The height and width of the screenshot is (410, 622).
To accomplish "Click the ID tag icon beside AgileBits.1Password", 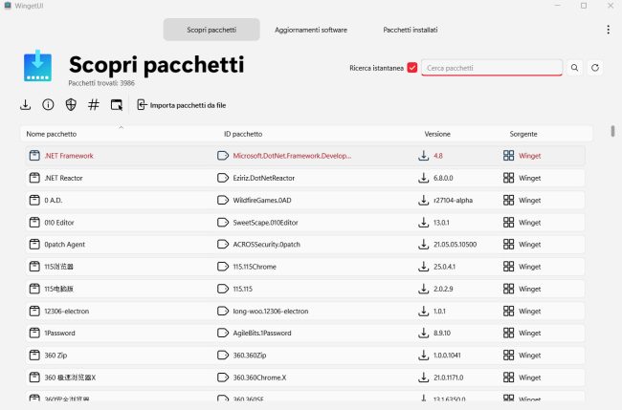I will (223, 334).
